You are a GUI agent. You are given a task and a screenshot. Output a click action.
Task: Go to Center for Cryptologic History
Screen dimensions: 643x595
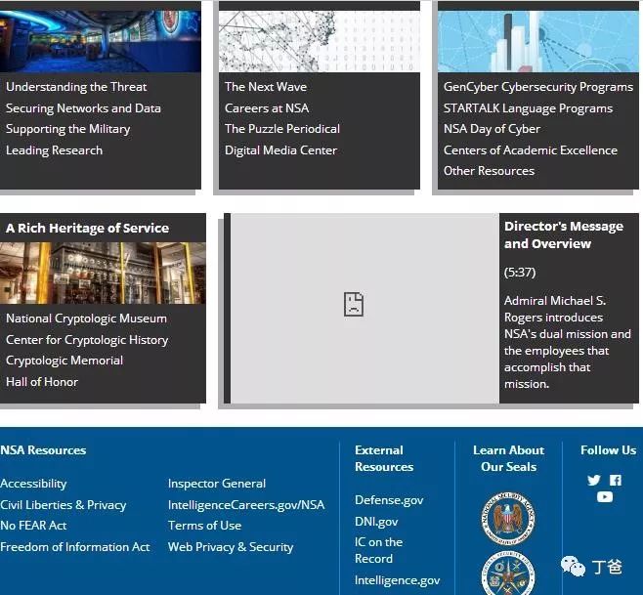pyautogui.click(x=87, y=340)
